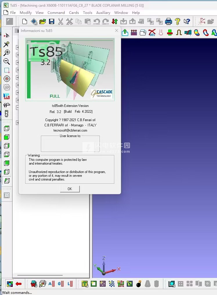The image size is (217, 295).
Task: Click the undo arrow icon
Action: click(97, 21)
